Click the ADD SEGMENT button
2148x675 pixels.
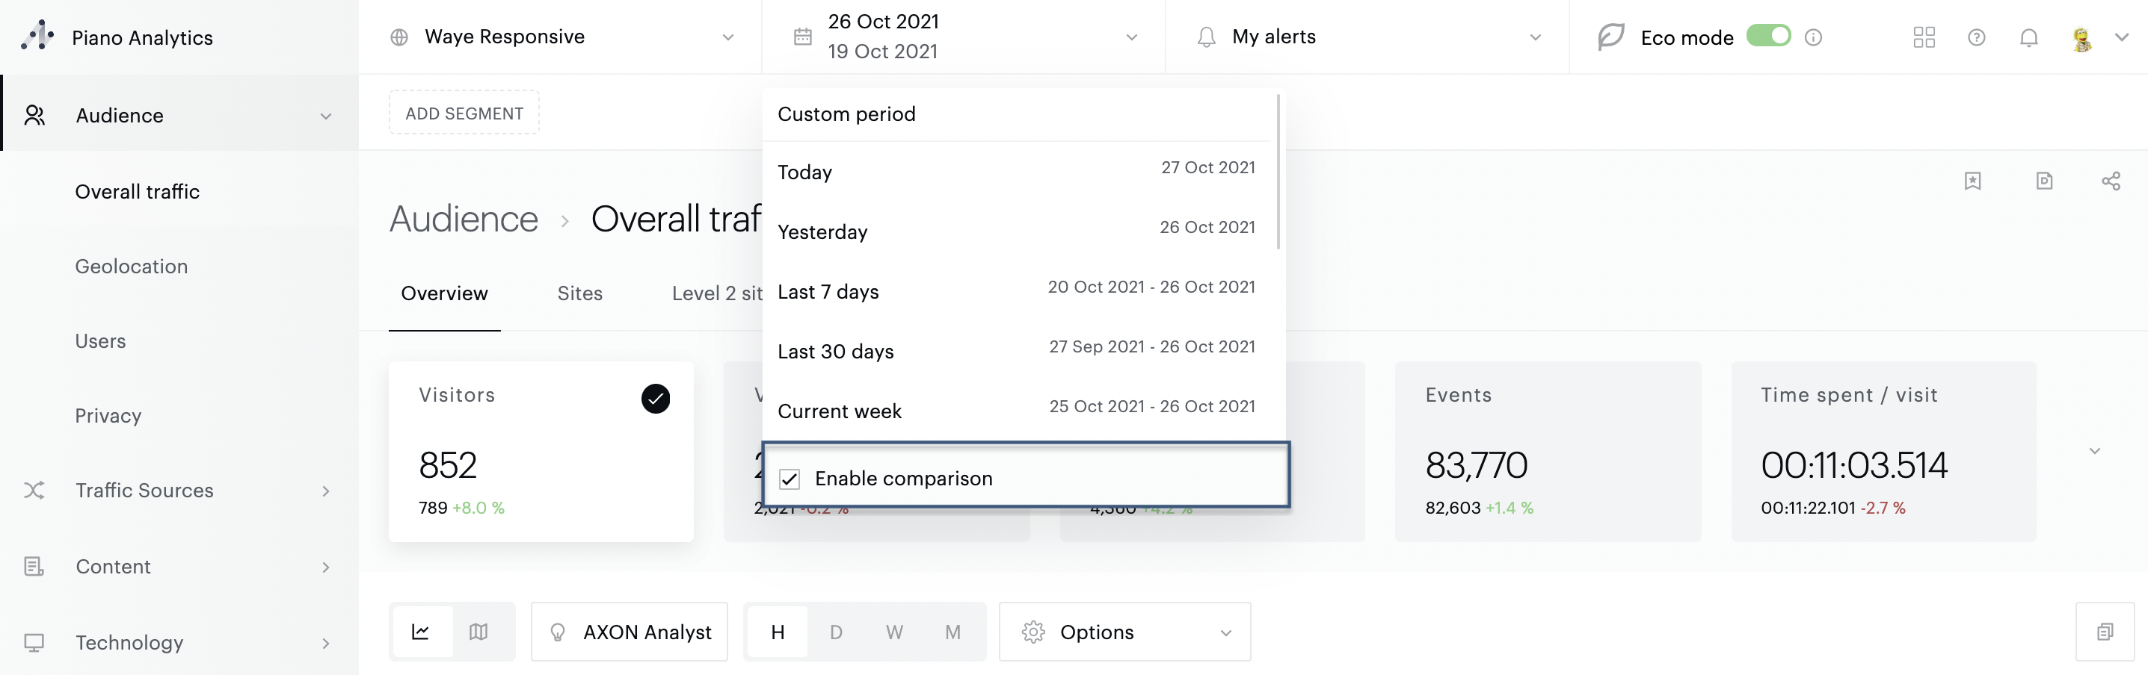(464, 113)
